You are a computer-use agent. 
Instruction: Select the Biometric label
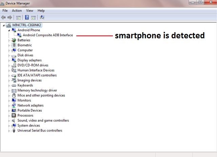point(25,45)
